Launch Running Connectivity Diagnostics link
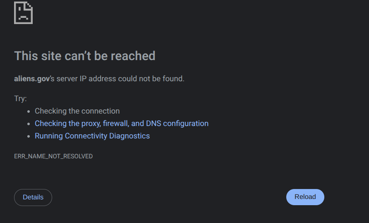The image size is (369, 223). click(92, 136)
